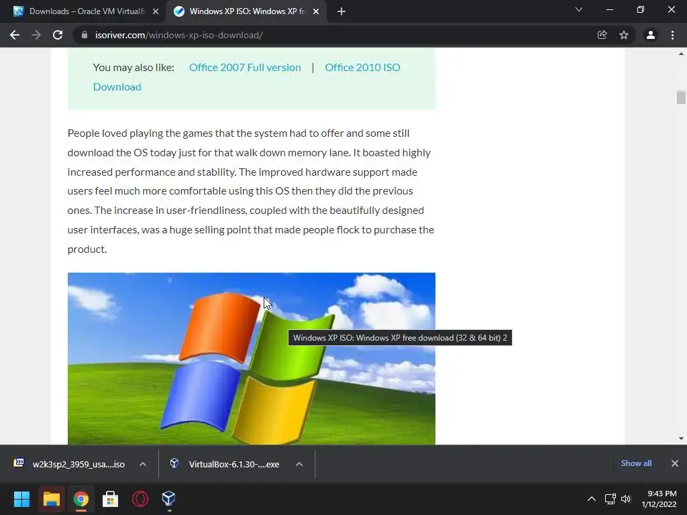Open the Office 2007 Full version link
The height and width of the screenshot is (515, 687).
pyautogui.click(x=245, y=68)
